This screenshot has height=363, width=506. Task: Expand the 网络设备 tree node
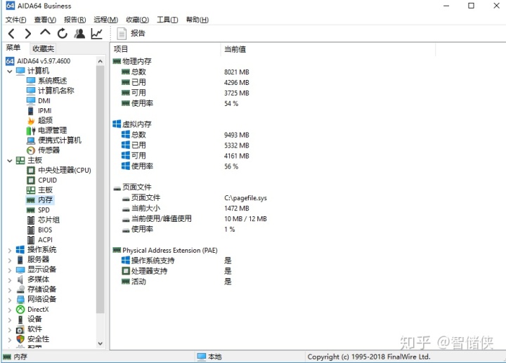(10, 300)
